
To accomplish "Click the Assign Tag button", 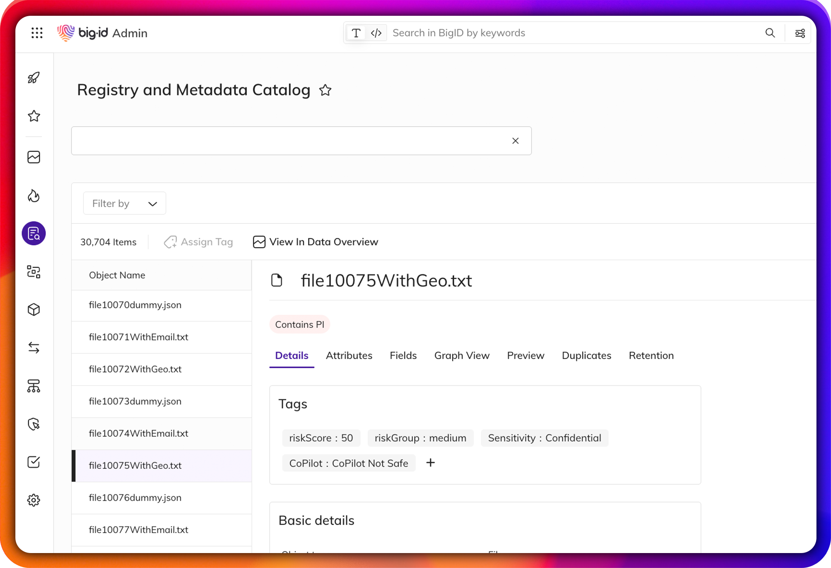I will click(199, 242).
